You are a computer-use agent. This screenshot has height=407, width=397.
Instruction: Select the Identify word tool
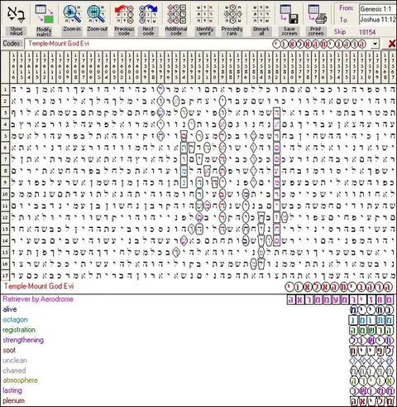204,14
